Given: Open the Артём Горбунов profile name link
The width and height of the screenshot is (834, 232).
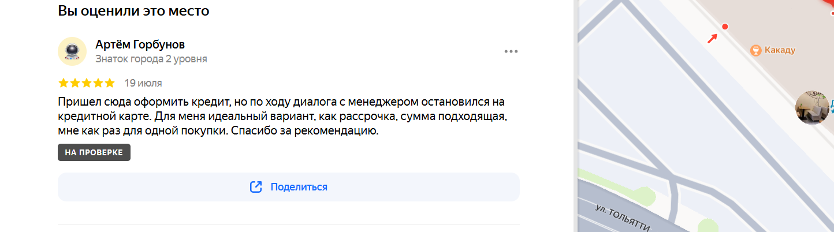Looking at the screenshot, I should pyautogui.click(x=140, y=44).
